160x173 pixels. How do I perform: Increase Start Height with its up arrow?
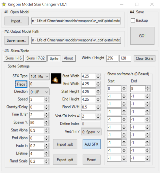coord(98,90)
